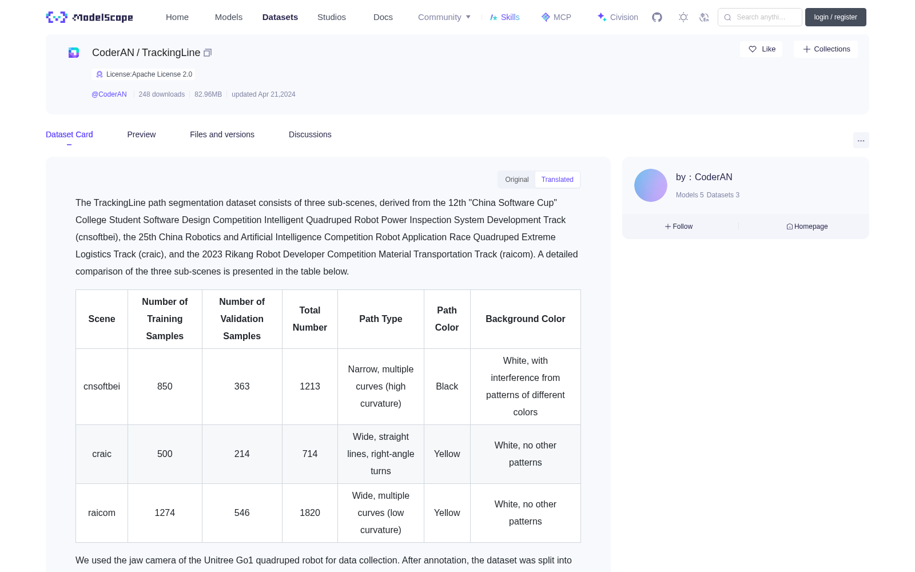Go to the Home page
The height and width of the screenshot is (572, 915).
tap(177, 17)
